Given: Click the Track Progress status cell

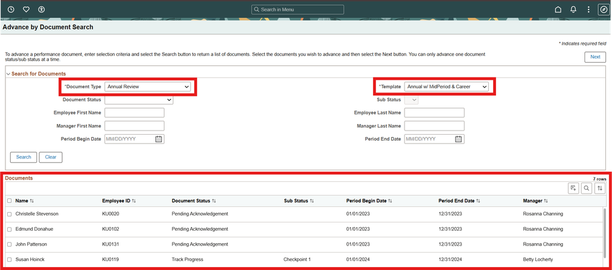Looking at the screenshot, I should coord(187,259).
